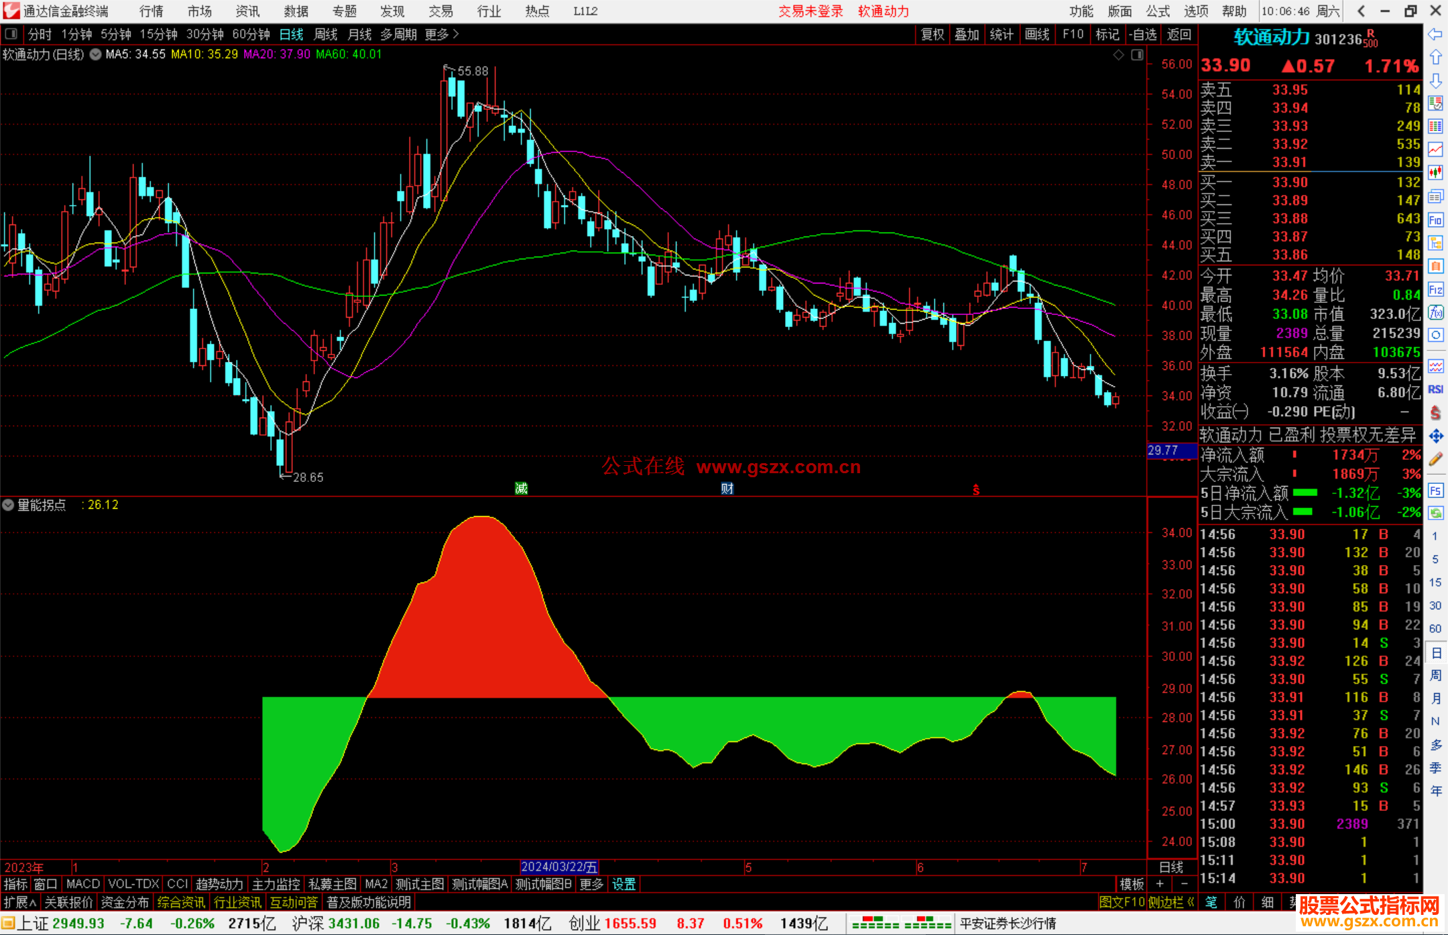Image resolution: width=1448 pixels, height=935 pixels.
Task: Expand the 更多 period options chevron
Action: (456, 34)
